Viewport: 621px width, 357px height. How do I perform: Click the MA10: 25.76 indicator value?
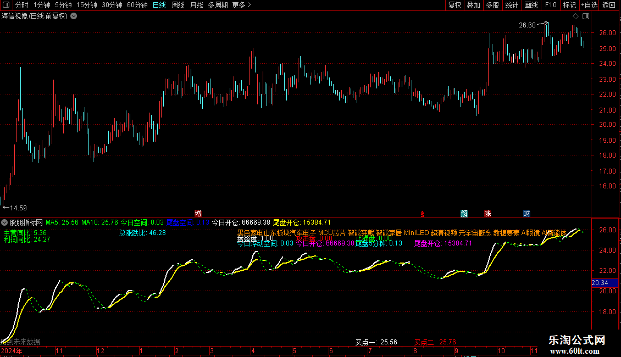pos(100,222)
